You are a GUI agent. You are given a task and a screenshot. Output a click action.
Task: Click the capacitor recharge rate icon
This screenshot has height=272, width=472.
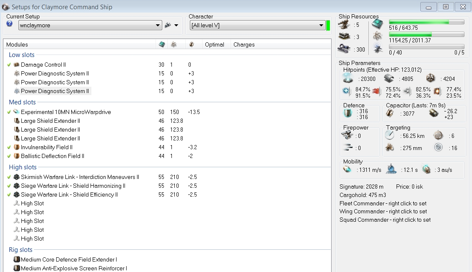tap(433, 114)
